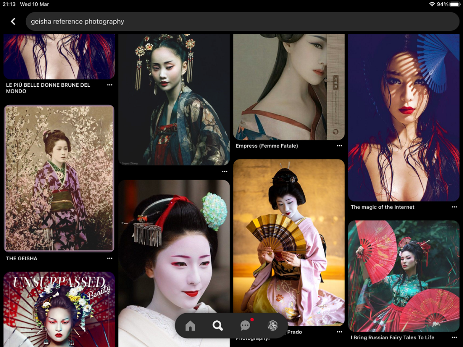Open pin of woman with red fans

point(403,276)
